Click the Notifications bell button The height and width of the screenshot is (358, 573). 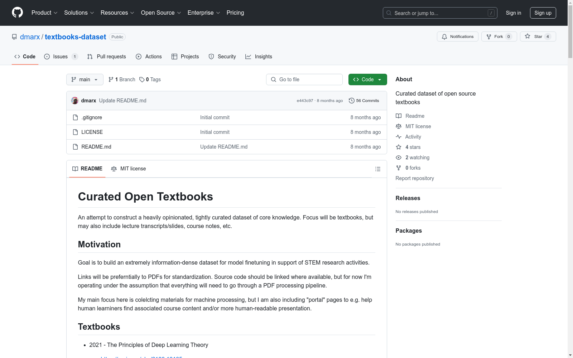[457, 37]
